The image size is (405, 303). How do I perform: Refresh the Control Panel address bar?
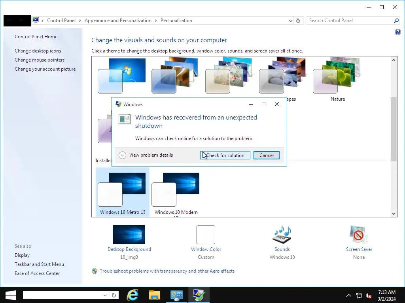(x=298, y=21)
